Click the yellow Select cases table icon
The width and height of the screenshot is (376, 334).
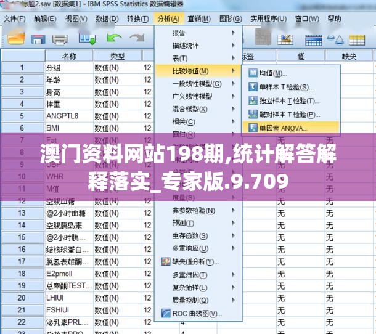[x=357, y=40]
